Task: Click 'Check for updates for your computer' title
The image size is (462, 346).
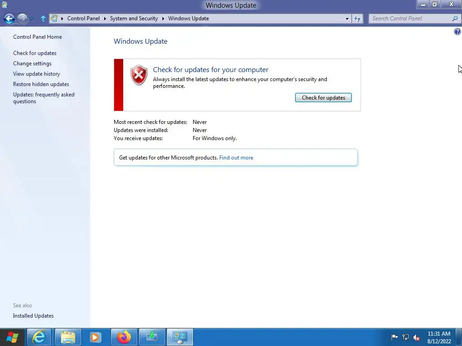Action: click(211, 69)
